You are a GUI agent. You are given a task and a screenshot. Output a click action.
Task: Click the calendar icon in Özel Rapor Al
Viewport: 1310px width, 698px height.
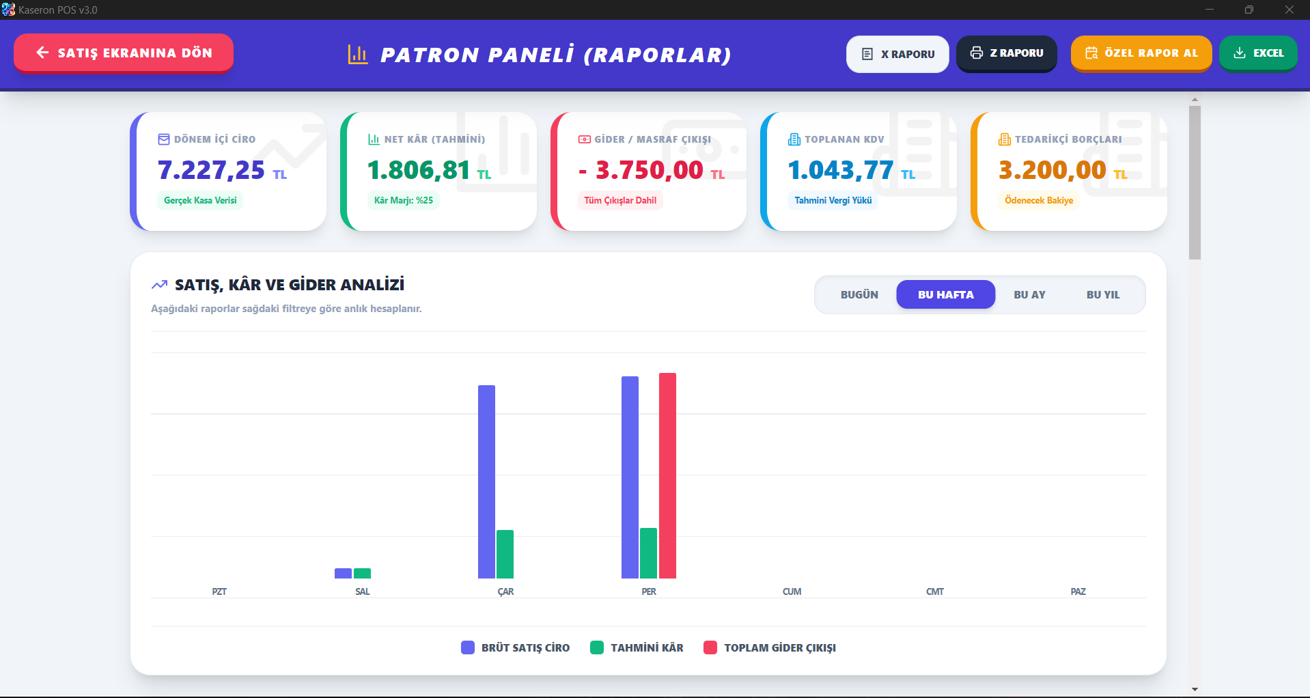[x=1091, y=53]
